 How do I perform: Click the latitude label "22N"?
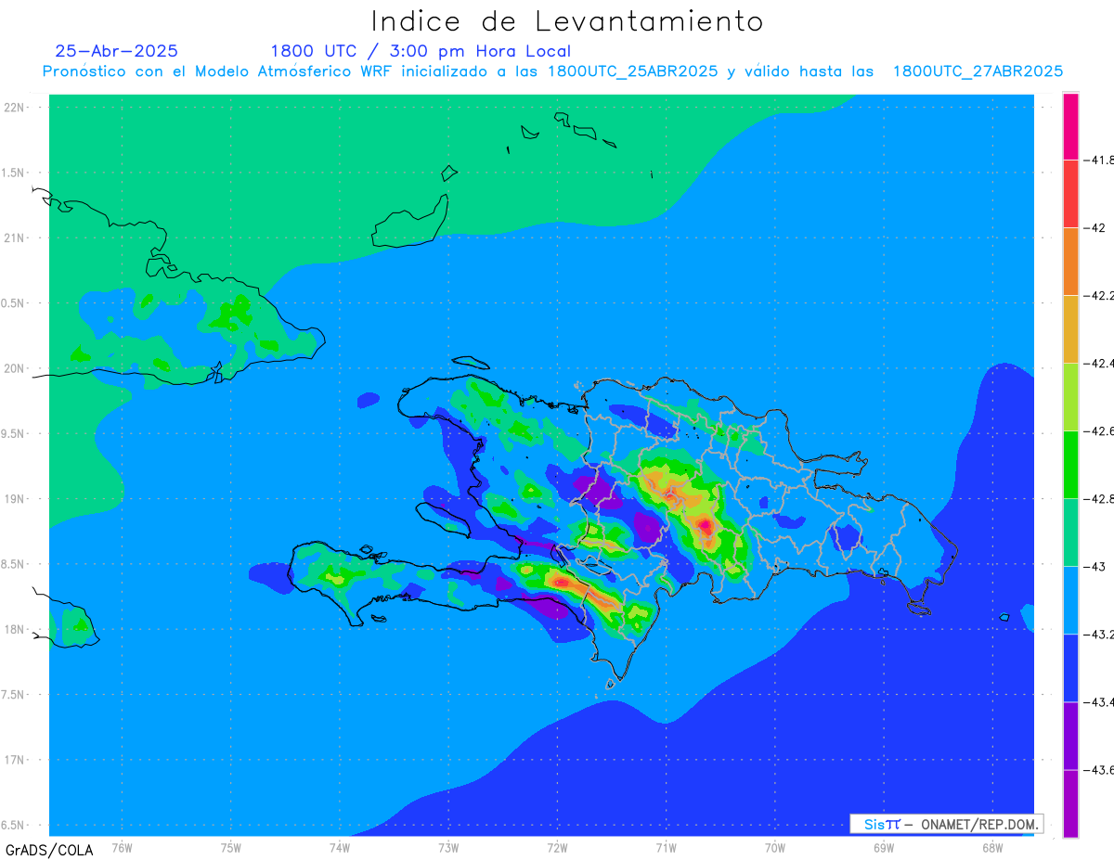14,108
